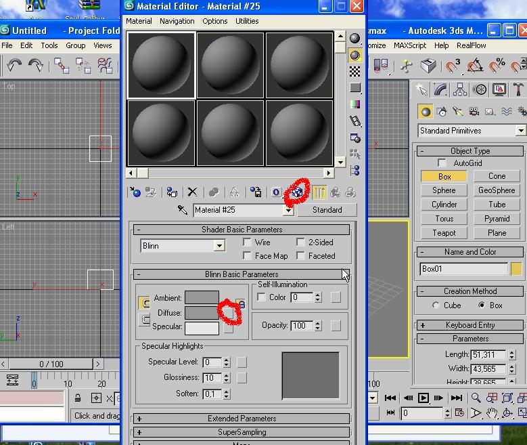
Task: Click Sphere primitive button
Action: click(444, 190)
